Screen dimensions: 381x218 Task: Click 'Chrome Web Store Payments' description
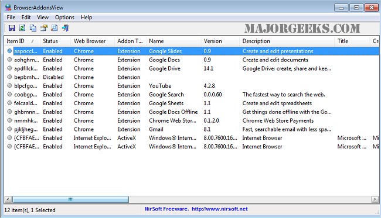pos(278,120)
